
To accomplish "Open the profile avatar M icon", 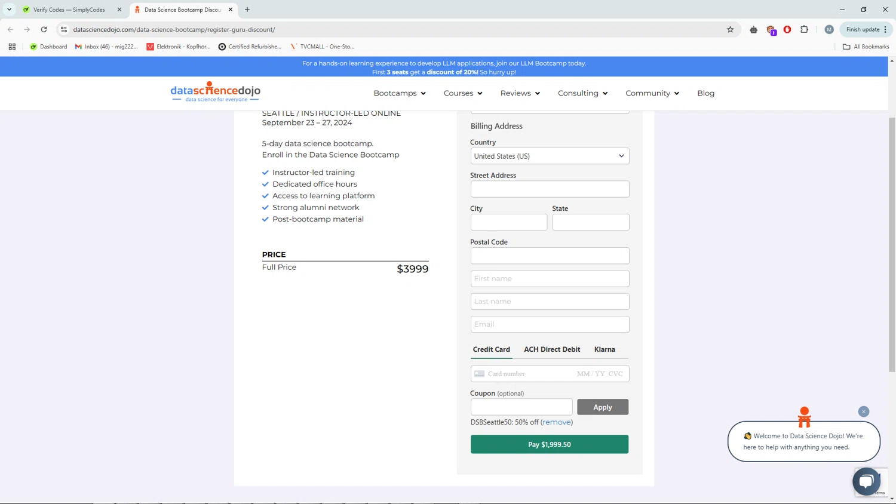I will pyautogui.click(x=829, y=29).
